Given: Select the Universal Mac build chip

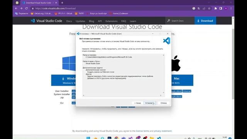Looking at the screenshot, I should click(x=187, y=91).
